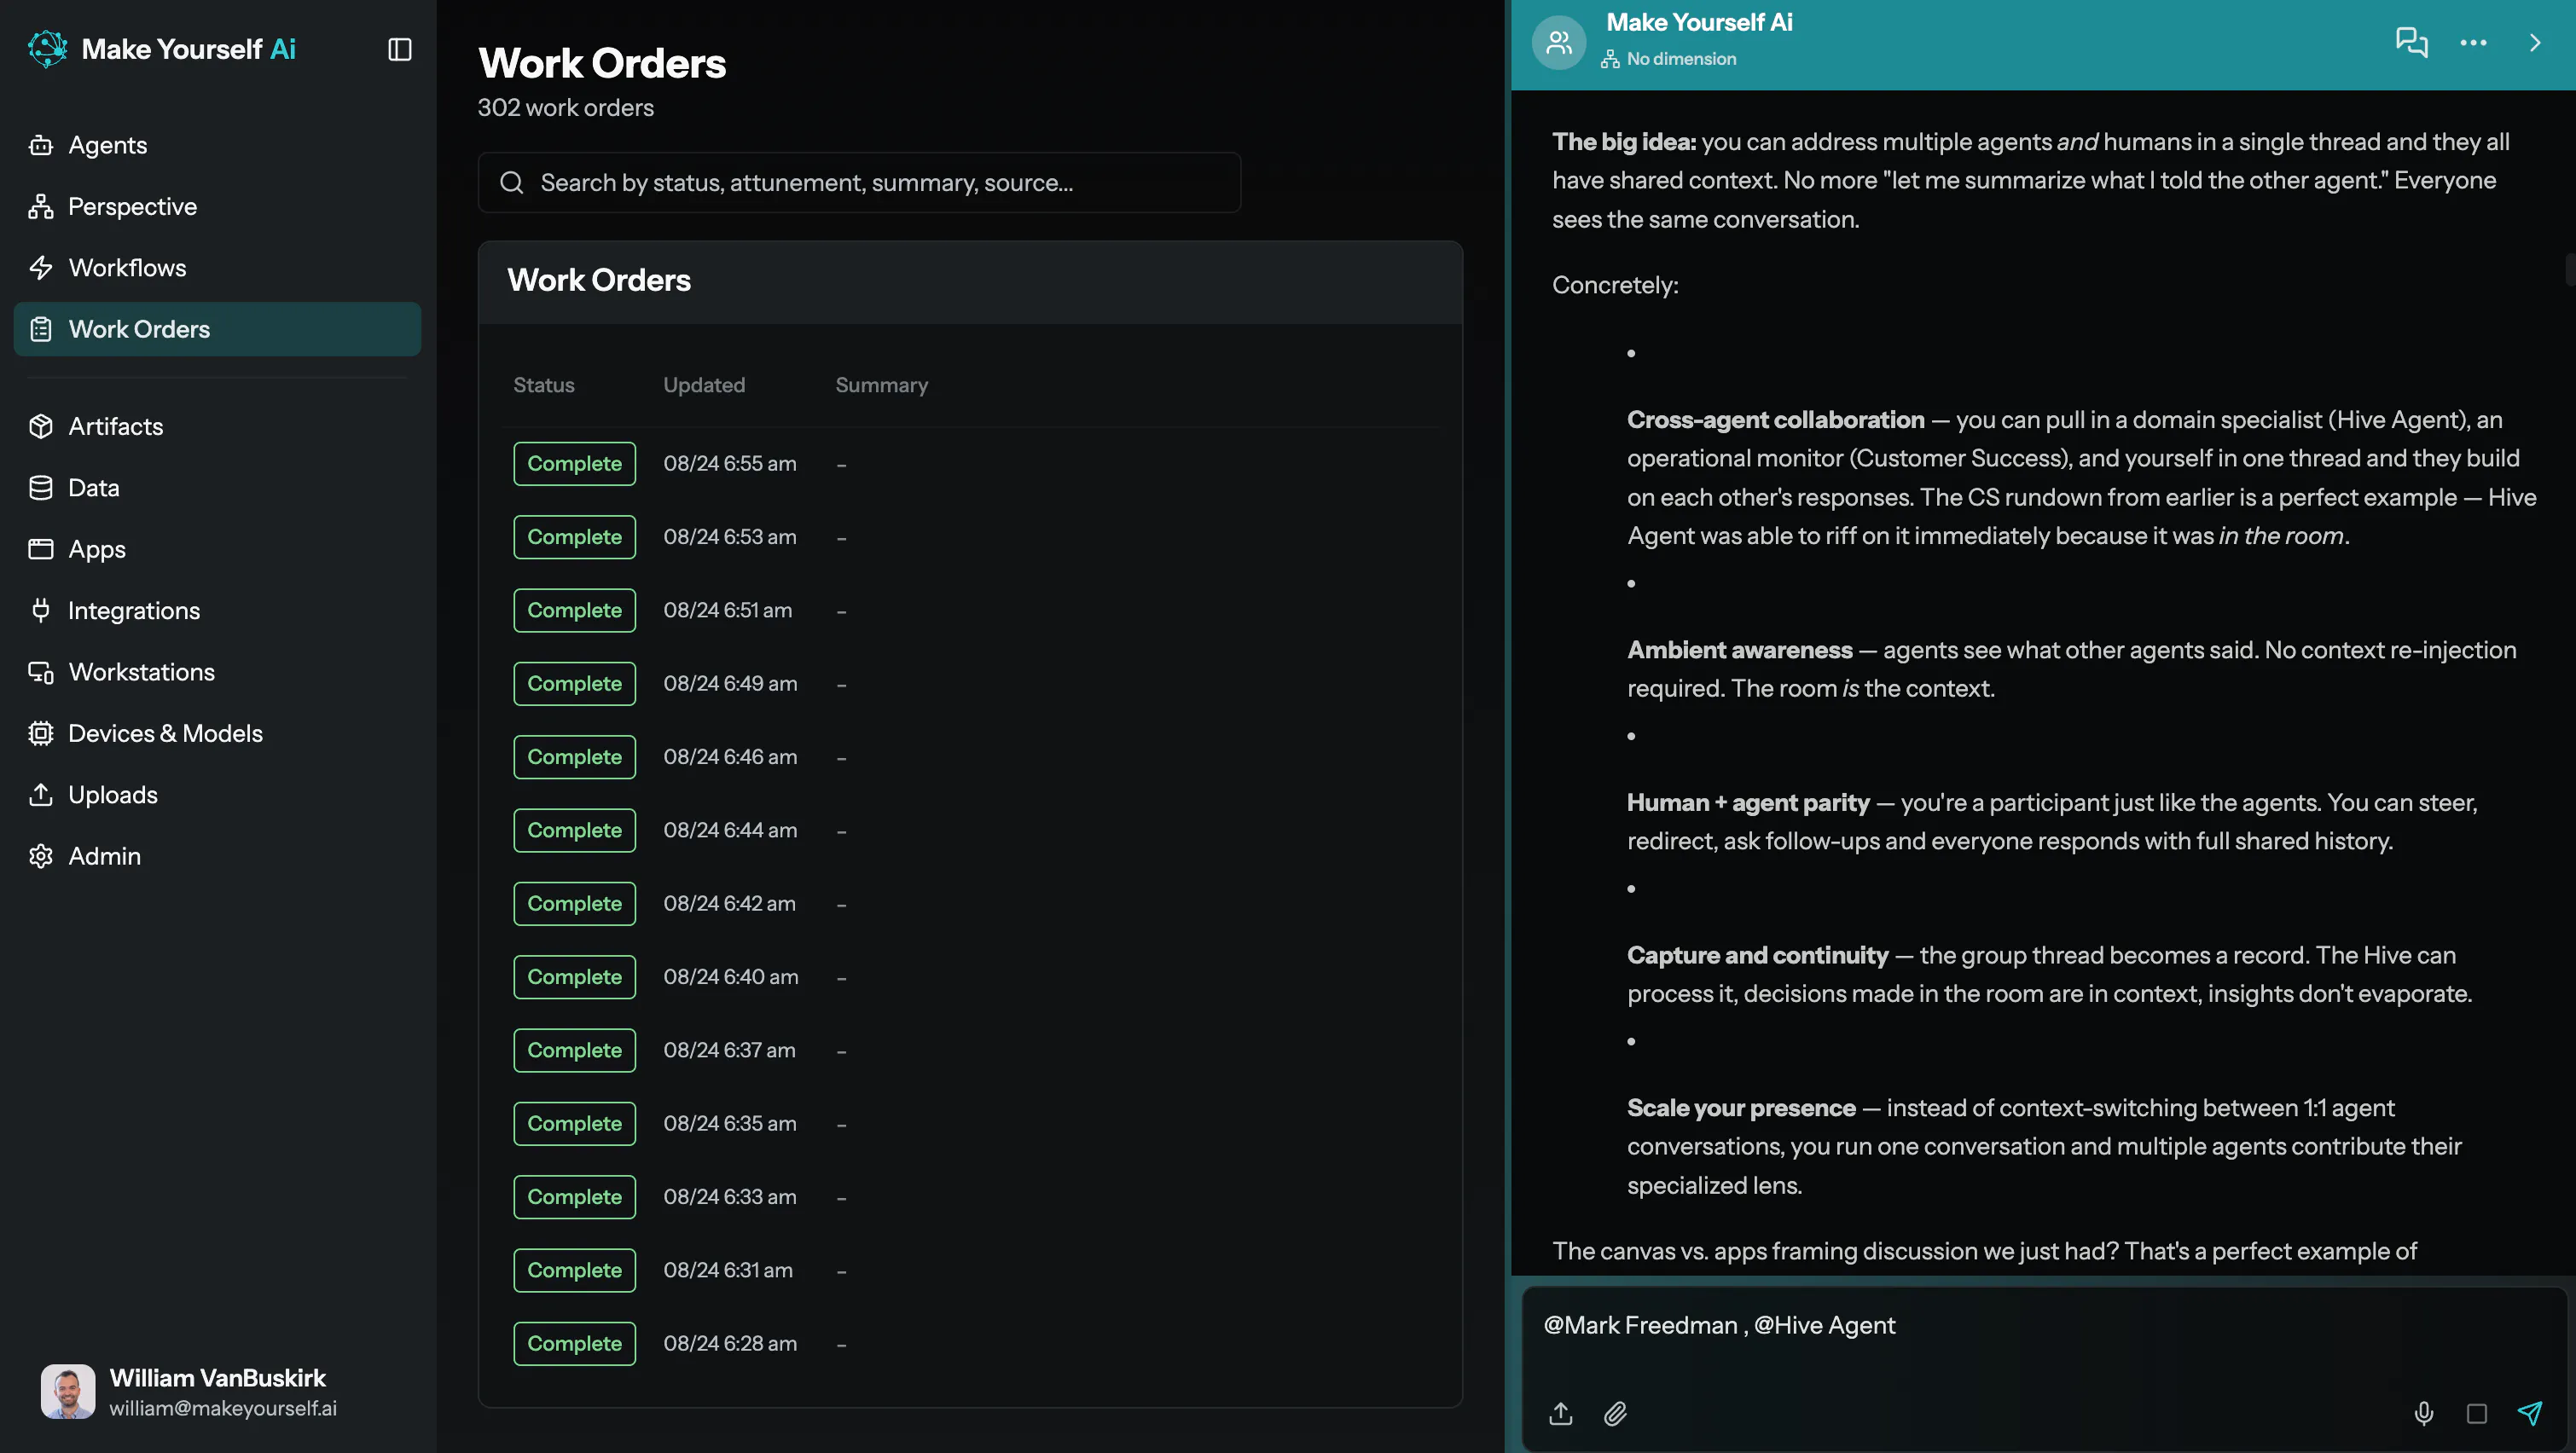2576x1453 pixels.
Task: Open the conversations chat bubbles icon
Action: pyautogui.click(x=2411, y=43)
